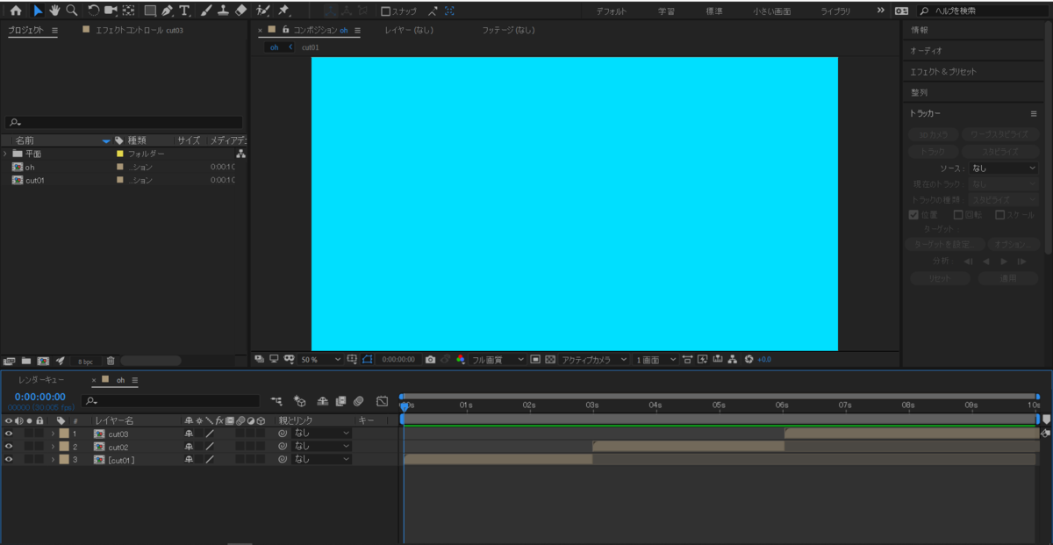This screenshot has width=1053, height=545.
Task: Toggle the 回転 checkbox in tracker
Action: click(x=958, y=214)
